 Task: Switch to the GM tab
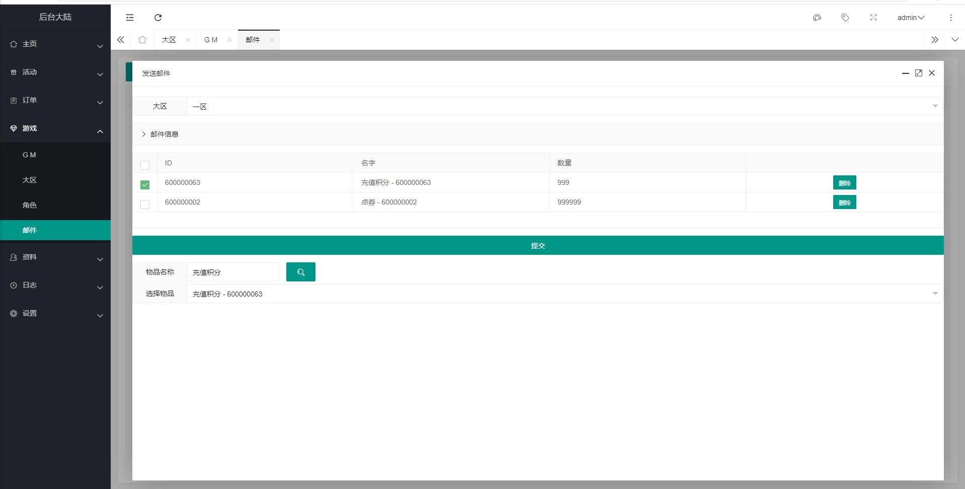(211, 40)
